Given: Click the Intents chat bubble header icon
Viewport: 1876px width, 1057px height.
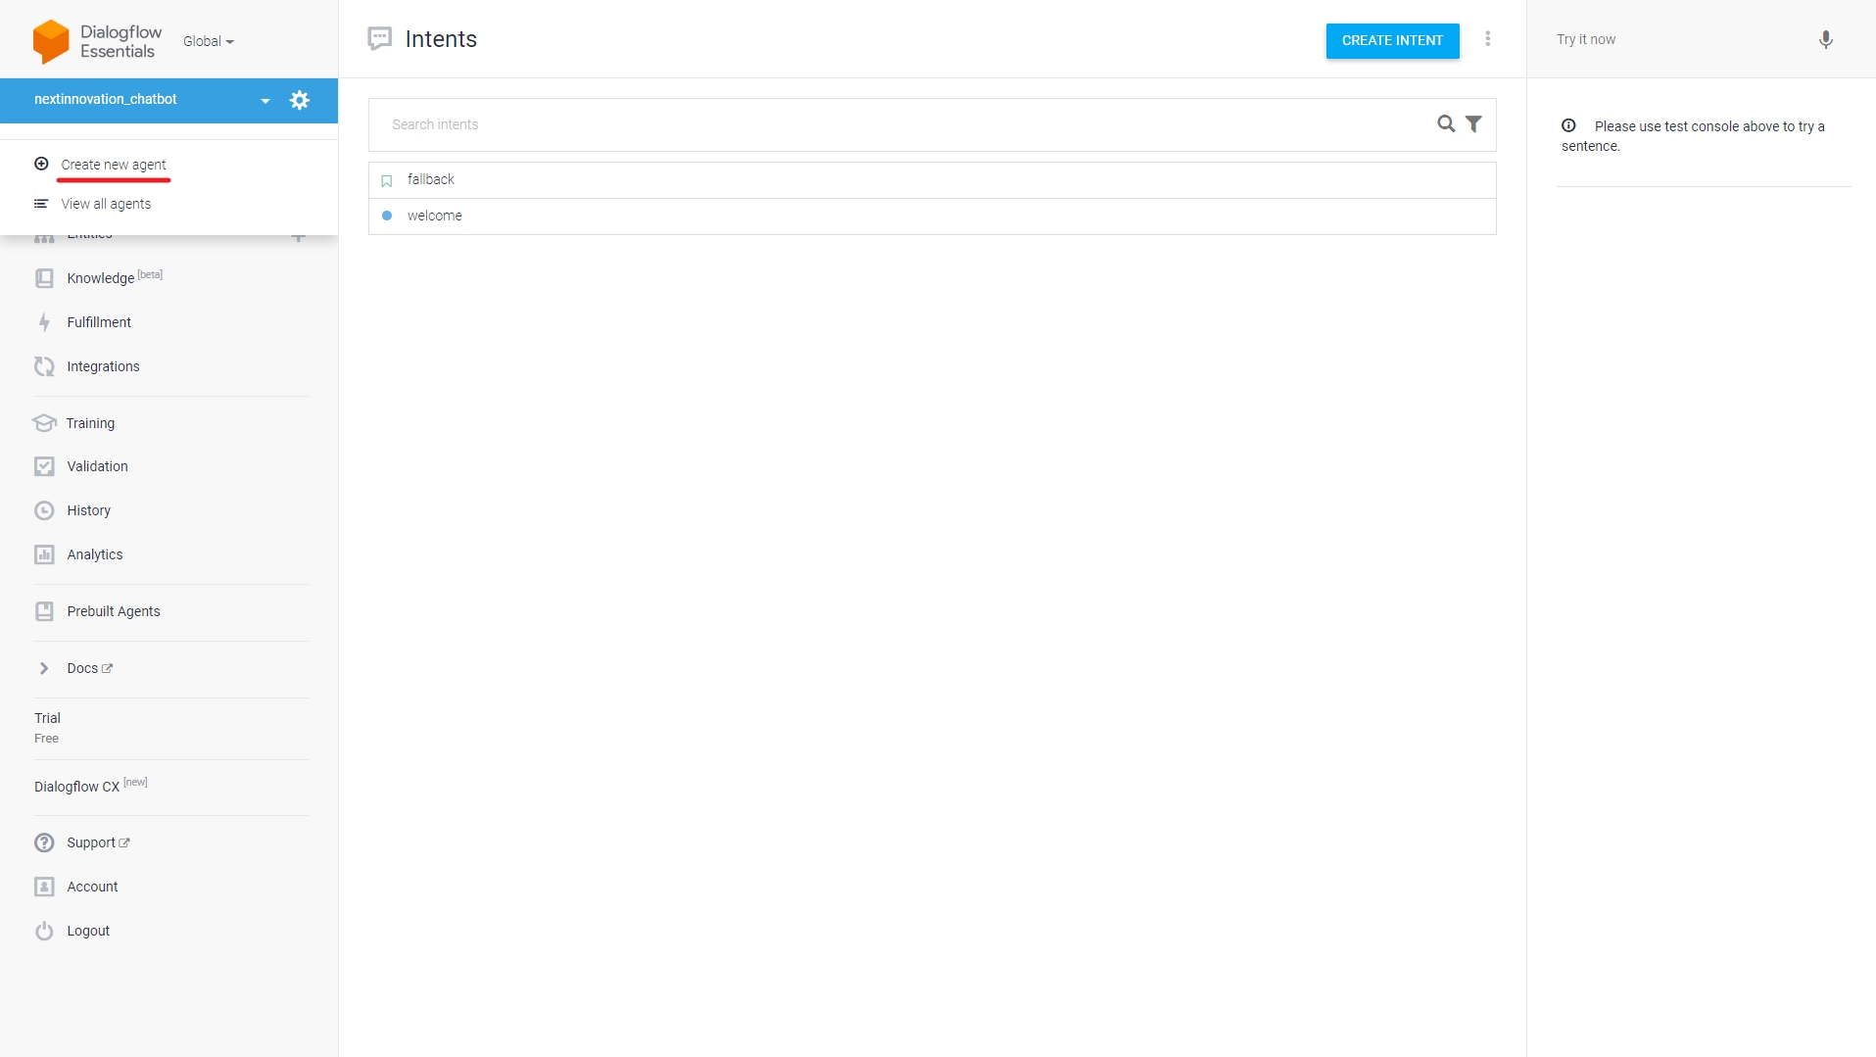Looking at the screenshot, I should tap(379, 39).
